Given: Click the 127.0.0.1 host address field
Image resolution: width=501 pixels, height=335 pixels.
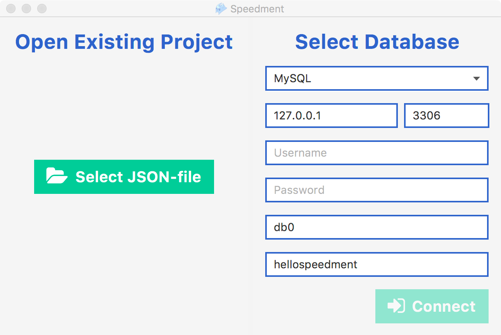Looking at the screenshot, I should (332, 116).
